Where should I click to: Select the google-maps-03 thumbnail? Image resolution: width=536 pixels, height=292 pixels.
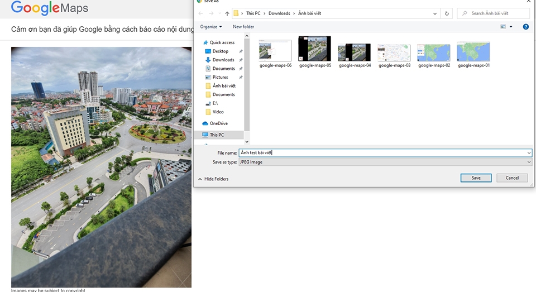394,55
